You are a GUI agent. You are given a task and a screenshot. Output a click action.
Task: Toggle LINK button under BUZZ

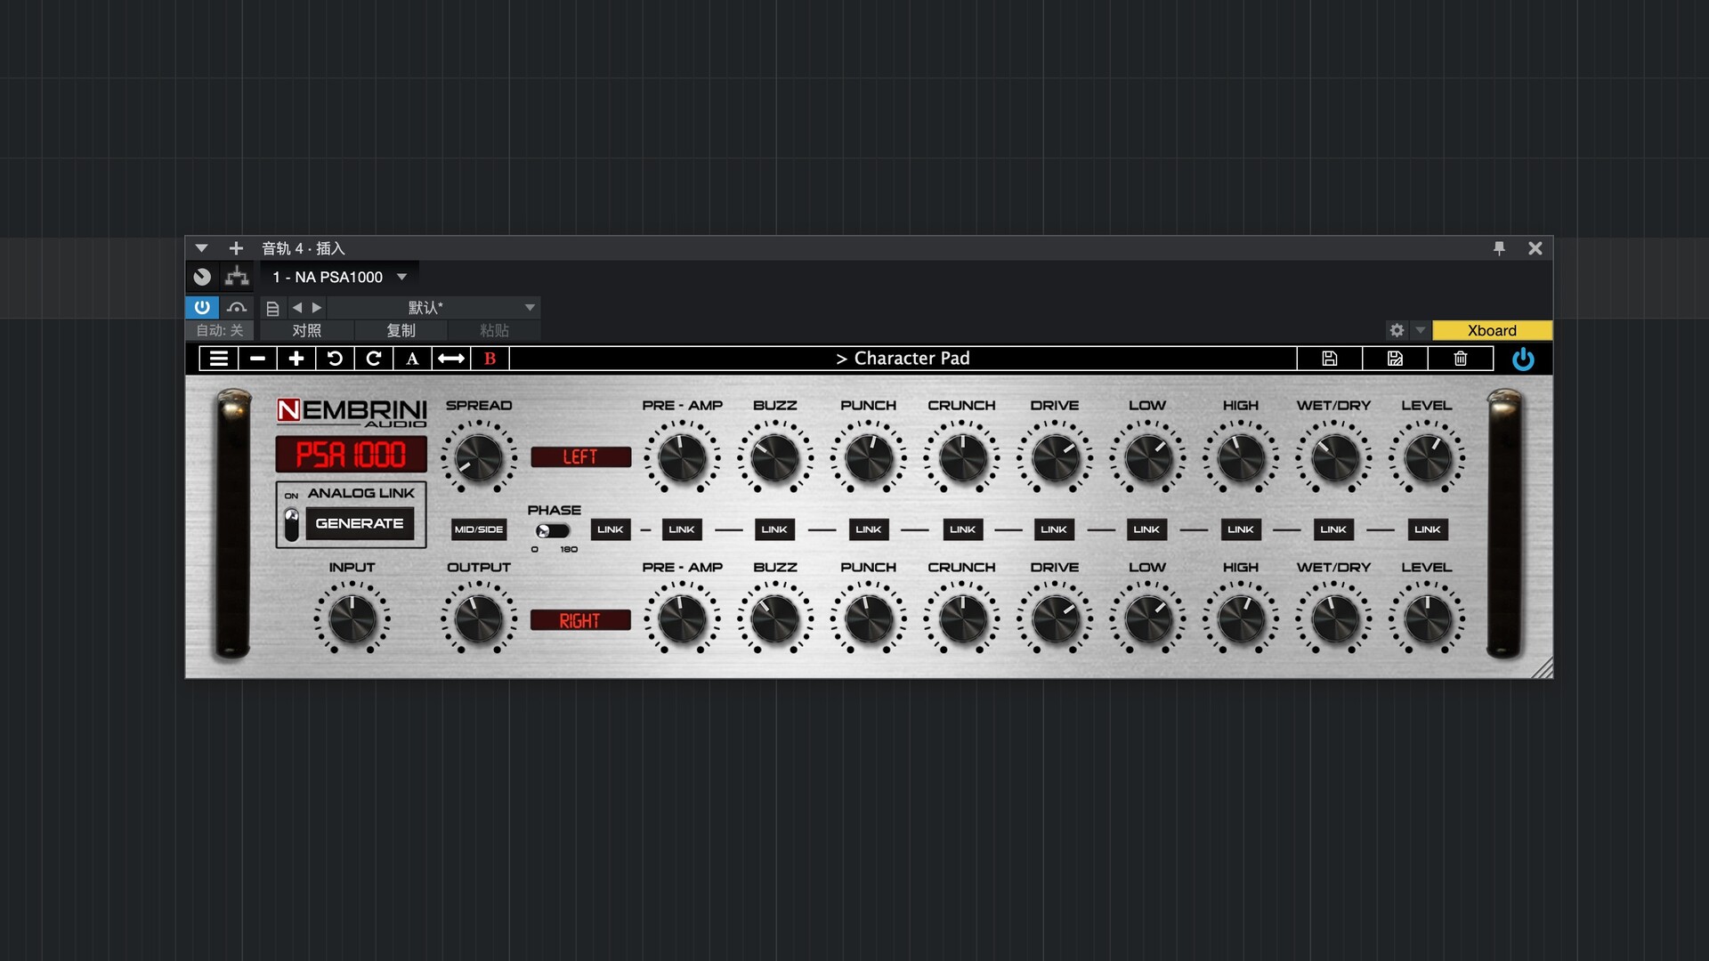(774, 529)
